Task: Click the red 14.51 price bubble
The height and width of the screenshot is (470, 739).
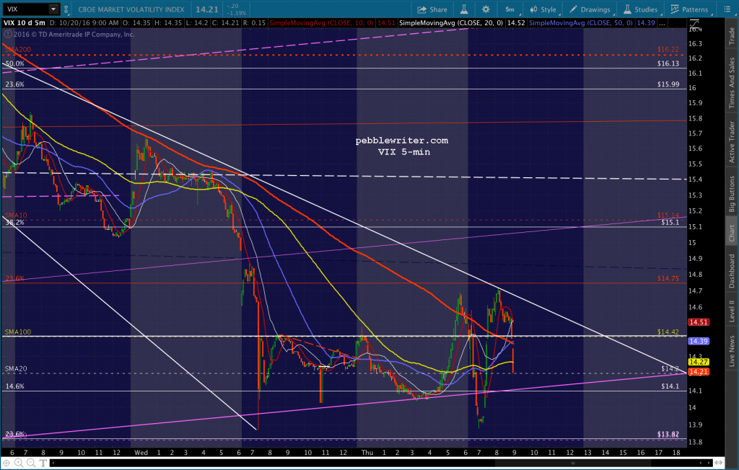Action: 699,322
